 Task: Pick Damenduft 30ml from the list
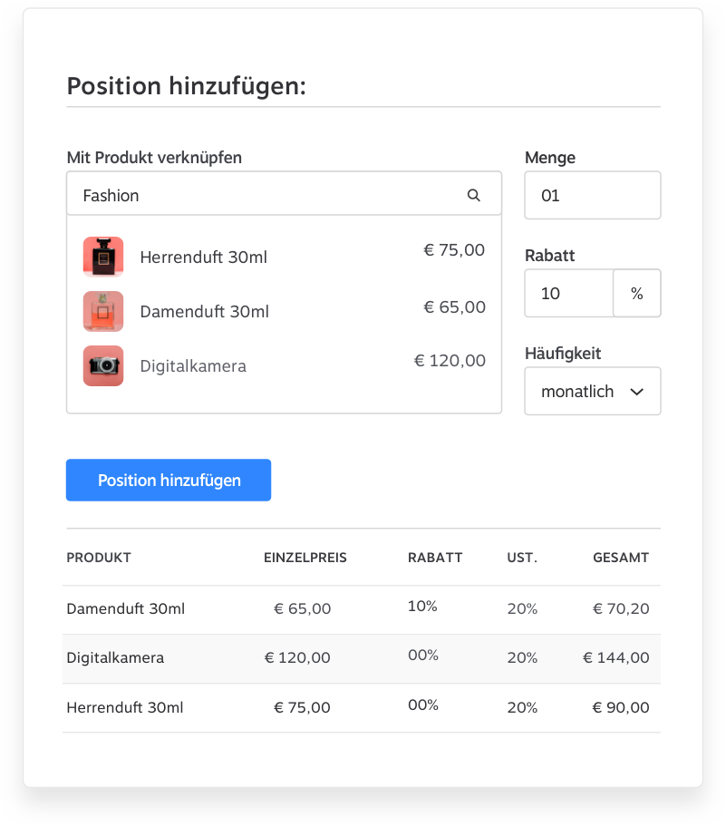(205, 312)
